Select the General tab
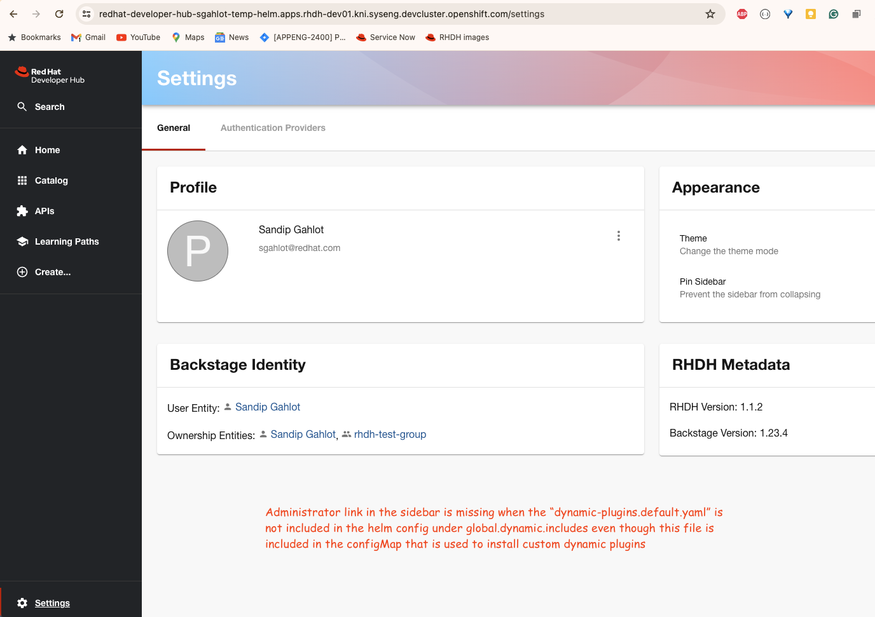 [x=174, y=128]
